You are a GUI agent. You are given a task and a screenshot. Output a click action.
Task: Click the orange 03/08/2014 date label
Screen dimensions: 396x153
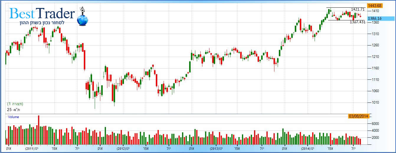[359, 116]
